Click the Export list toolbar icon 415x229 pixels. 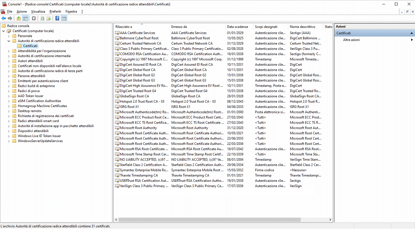point(49,18)
